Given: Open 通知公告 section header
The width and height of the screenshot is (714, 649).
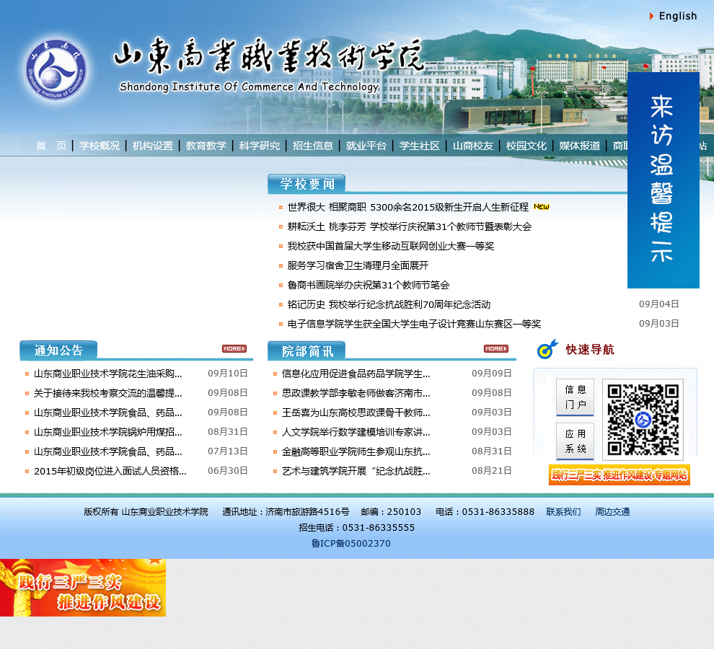Looking at the screenshot, I should tap(58, 350).
